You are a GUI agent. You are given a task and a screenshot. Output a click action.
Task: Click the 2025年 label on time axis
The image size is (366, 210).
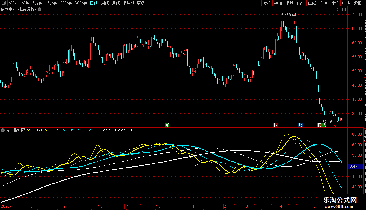pyautogui.click(x=7, y=206)
